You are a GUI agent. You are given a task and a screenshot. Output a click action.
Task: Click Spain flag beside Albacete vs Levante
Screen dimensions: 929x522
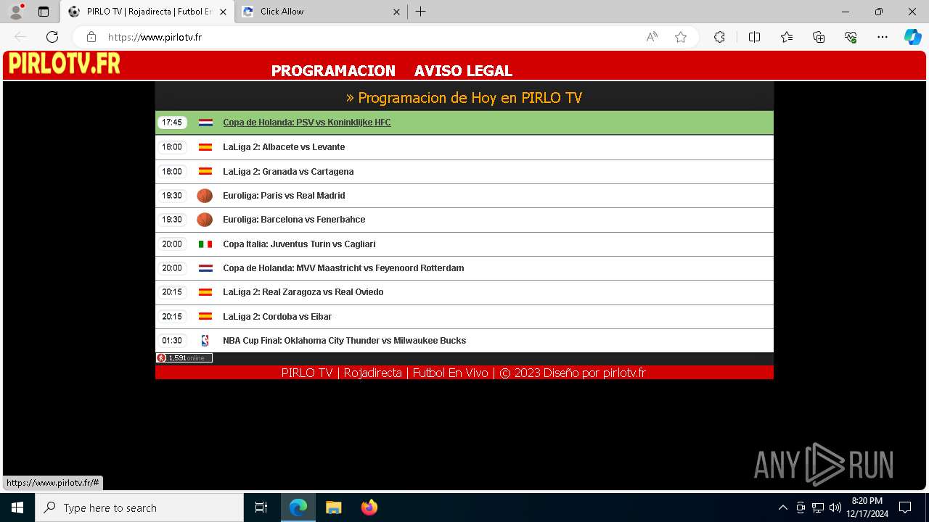(205, 147)
